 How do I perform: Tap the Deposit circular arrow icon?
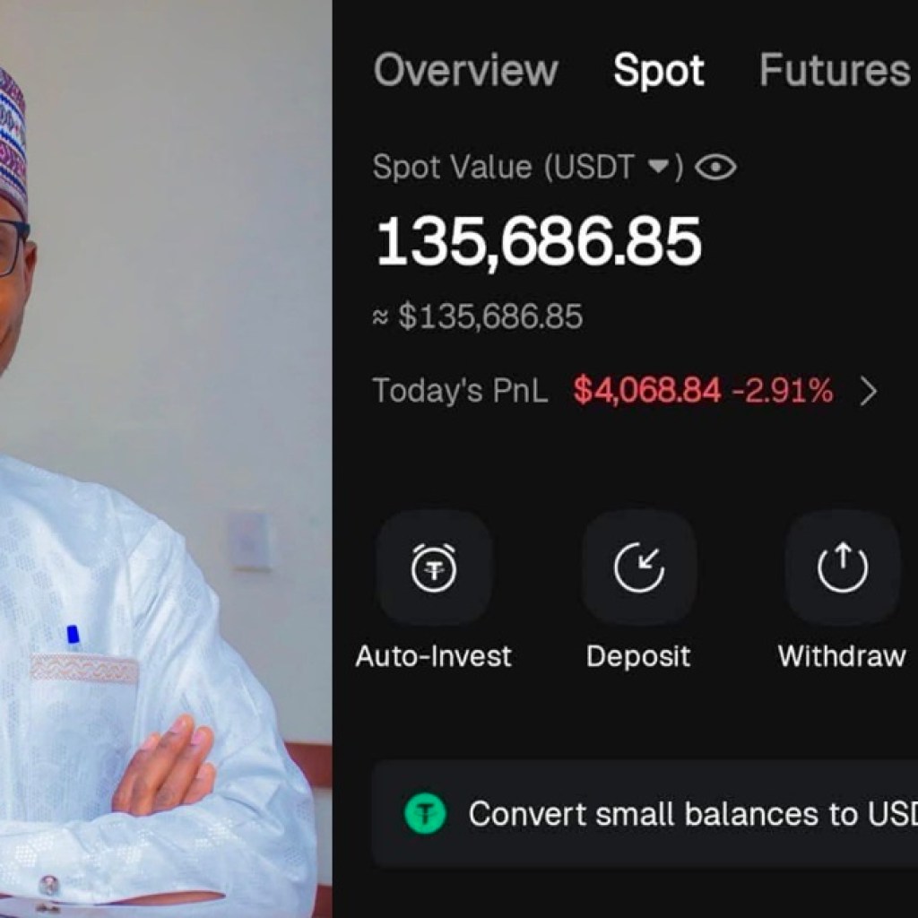pos(638,567)
